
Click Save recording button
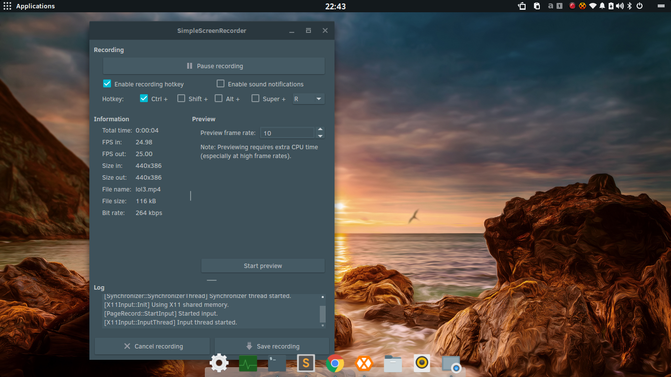click(272, 346)
